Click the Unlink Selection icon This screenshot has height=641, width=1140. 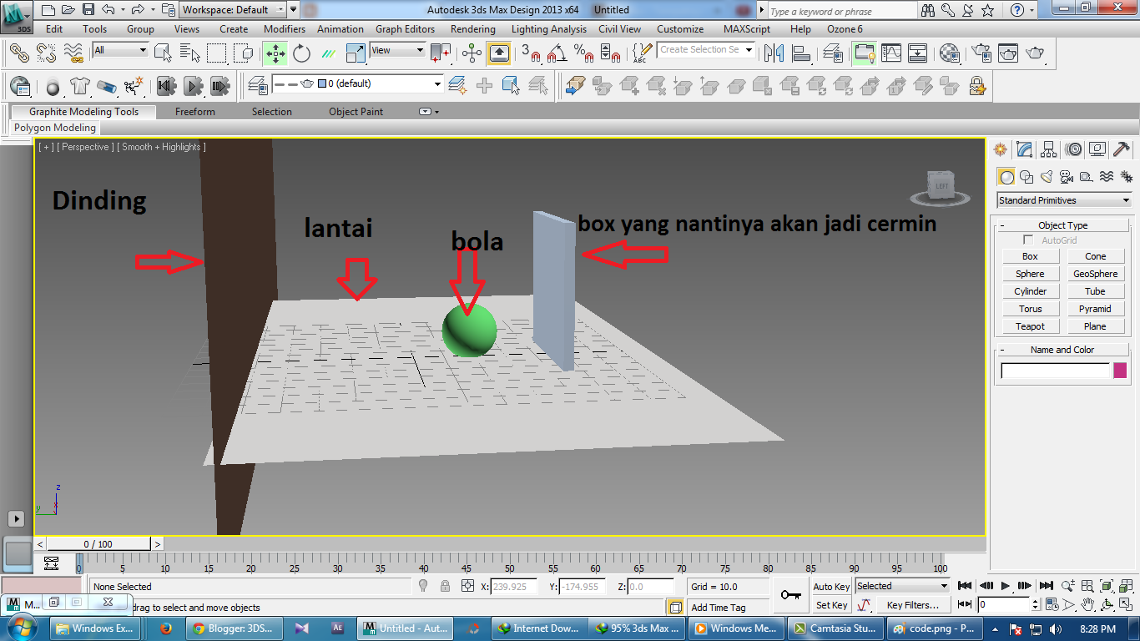[46, 53]
